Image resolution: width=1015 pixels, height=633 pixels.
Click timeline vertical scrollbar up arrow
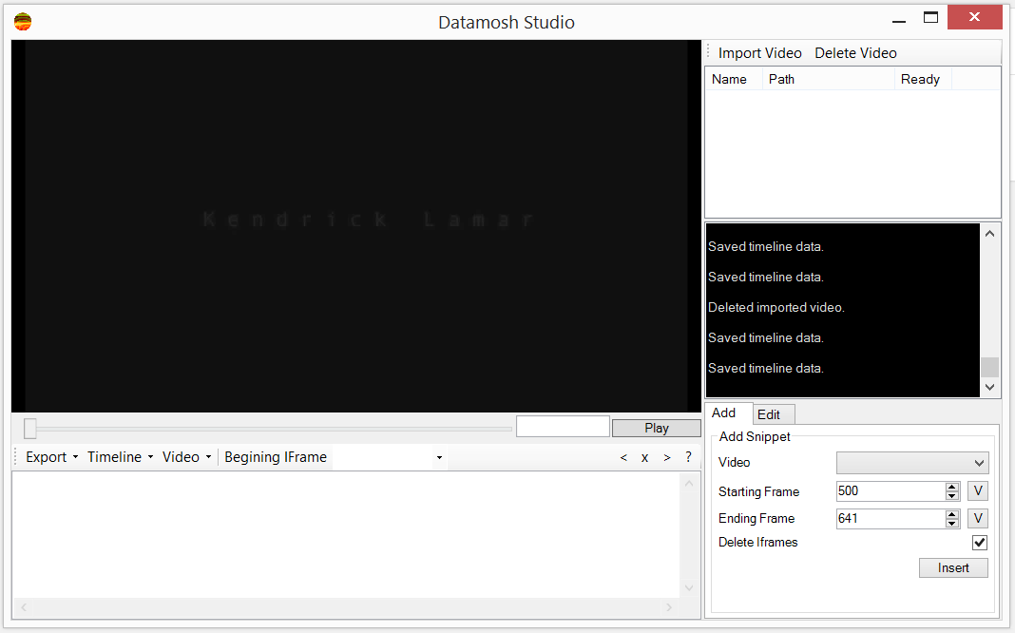(689, 483)
